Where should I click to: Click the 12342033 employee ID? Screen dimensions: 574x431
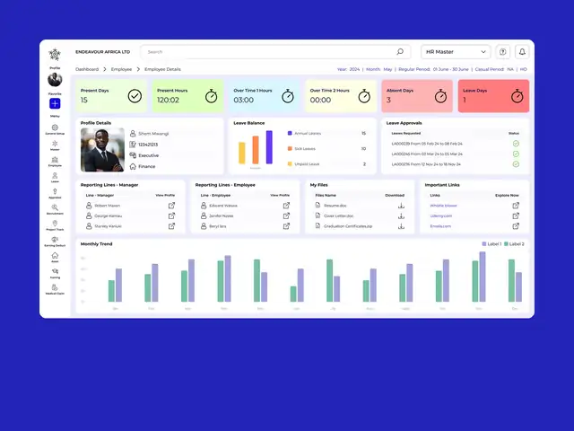click(148, 145)
